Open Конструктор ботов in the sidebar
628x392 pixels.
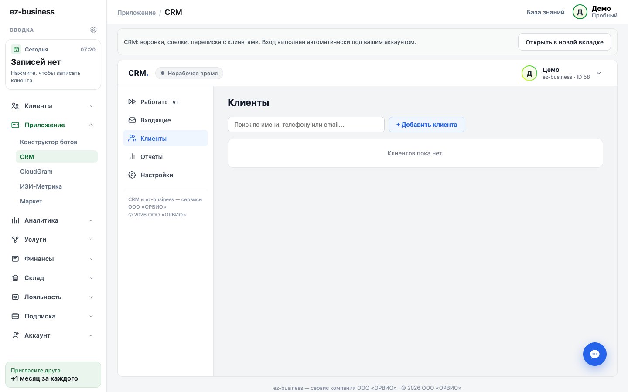pos(56,142)
